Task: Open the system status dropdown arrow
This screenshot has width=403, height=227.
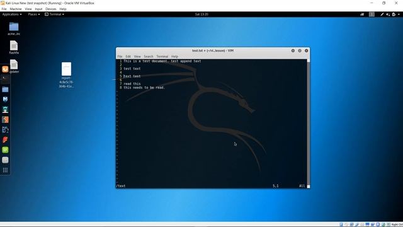Action: (399, 15)
